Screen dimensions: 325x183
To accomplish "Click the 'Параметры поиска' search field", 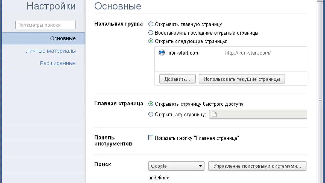I will click(45, 25).
